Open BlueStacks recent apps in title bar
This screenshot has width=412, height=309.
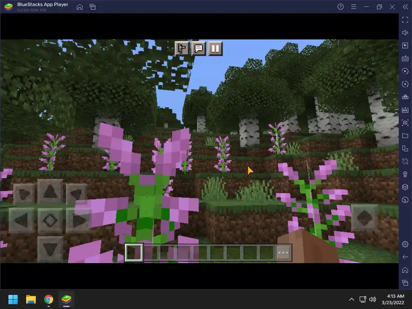93,7
